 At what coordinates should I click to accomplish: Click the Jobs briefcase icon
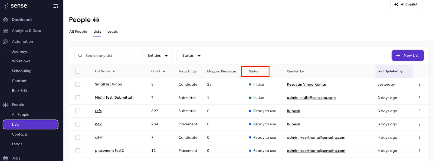[5, 158]
